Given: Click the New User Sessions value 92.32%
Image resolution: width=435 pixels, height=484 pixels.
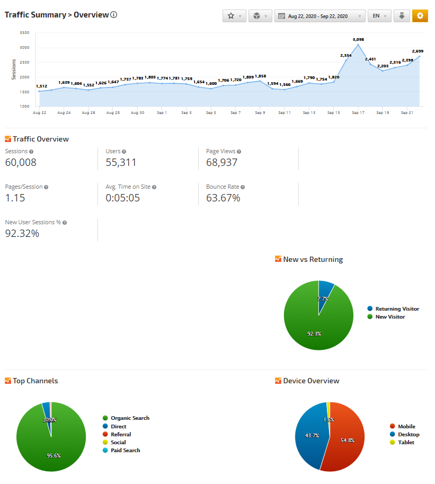Looking at the screenshot, I should [x=22, y=233].
